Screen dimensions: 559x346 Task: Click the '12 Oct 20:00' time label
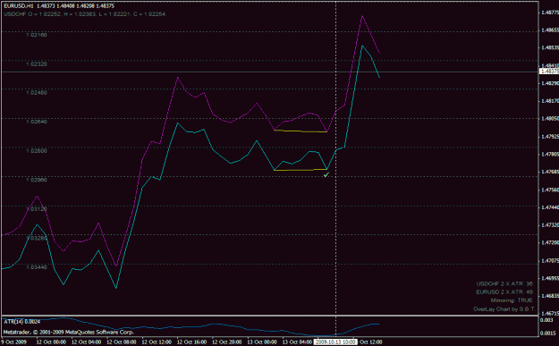(227, 342)
